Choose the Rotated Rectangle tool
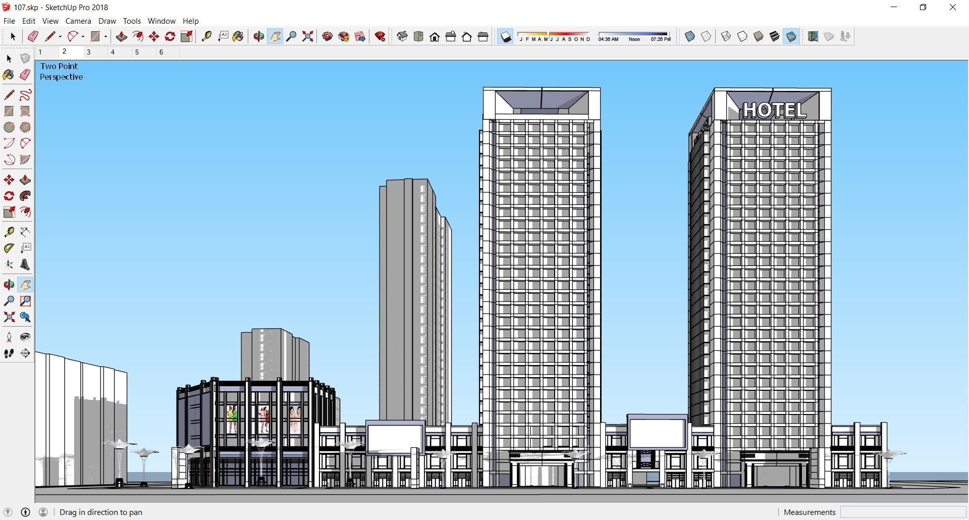The height and width of the screenshot is (520, 969). (25, 111)
